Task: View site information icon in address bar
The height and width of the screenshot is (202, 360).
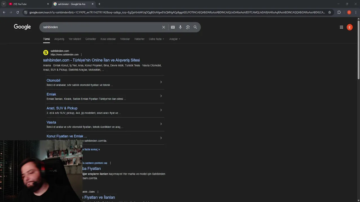Action: [26, 12]
